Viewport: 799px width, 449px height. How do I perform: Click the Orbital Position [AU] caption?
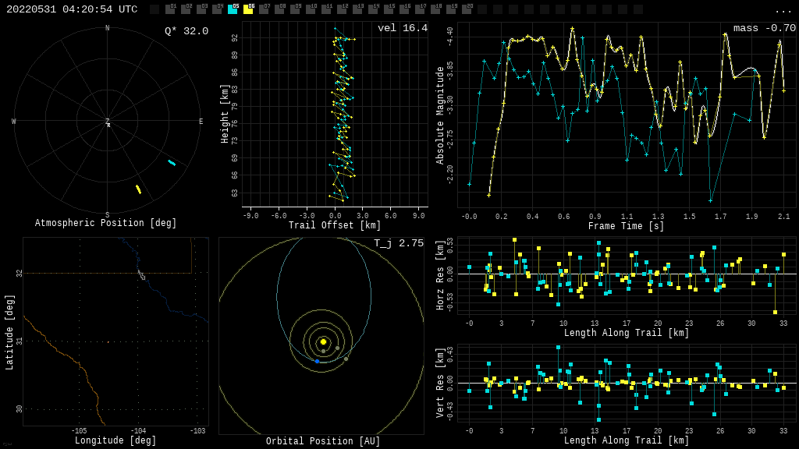coord(323,442)
